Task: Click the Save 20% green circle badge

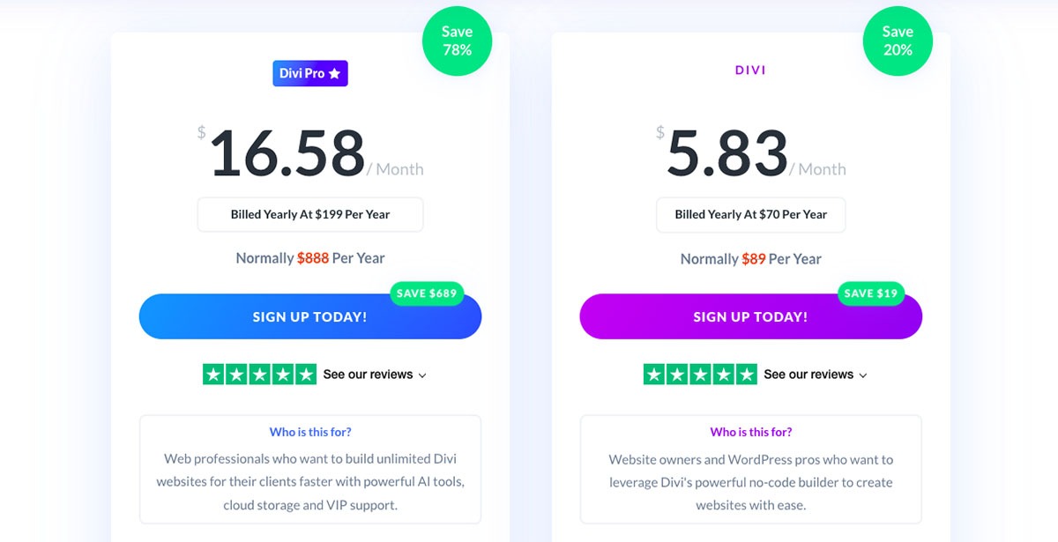Action: (x=898, y=41)
